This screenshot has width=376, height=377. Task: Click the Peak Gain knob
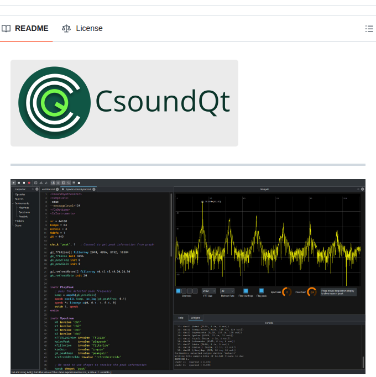[312, 292]
